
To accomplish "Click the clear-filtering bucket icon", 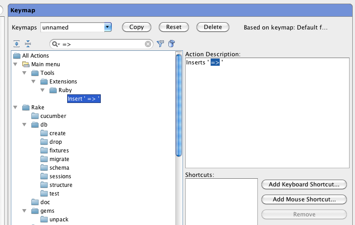I will [x=172, y=44].
